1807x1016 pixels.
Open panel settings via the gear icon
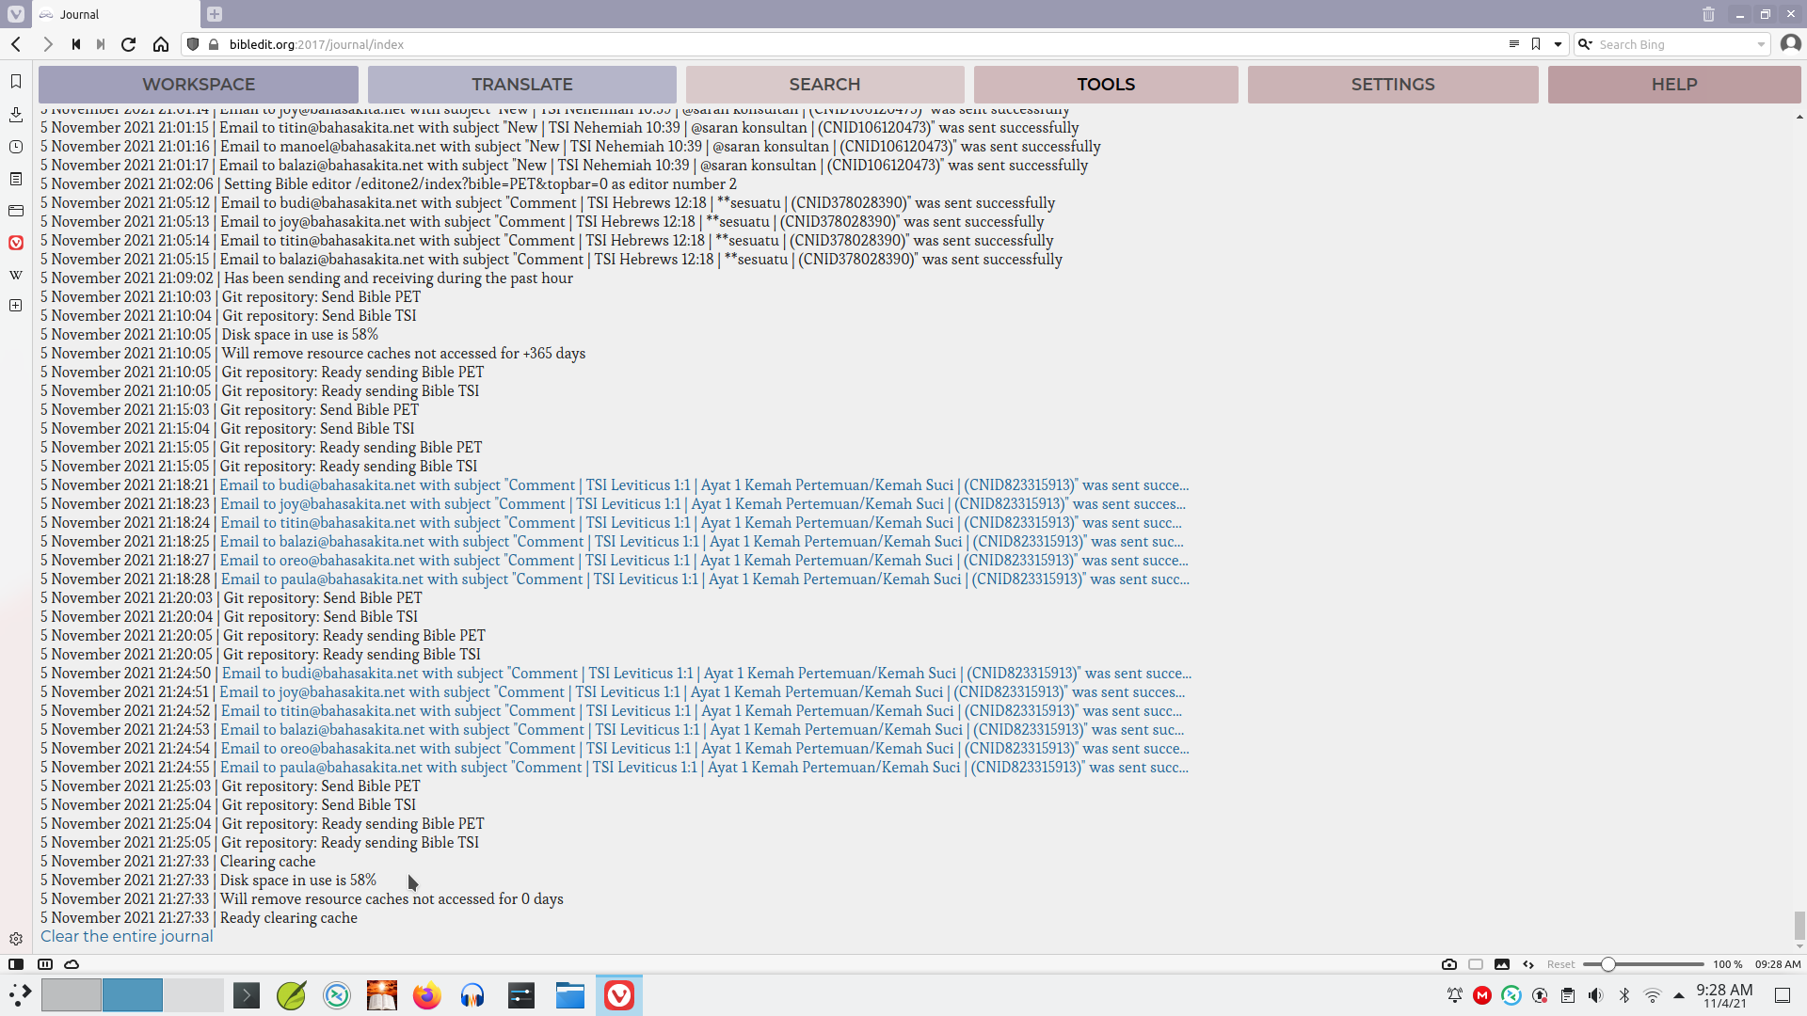click(x=15, y=938)
